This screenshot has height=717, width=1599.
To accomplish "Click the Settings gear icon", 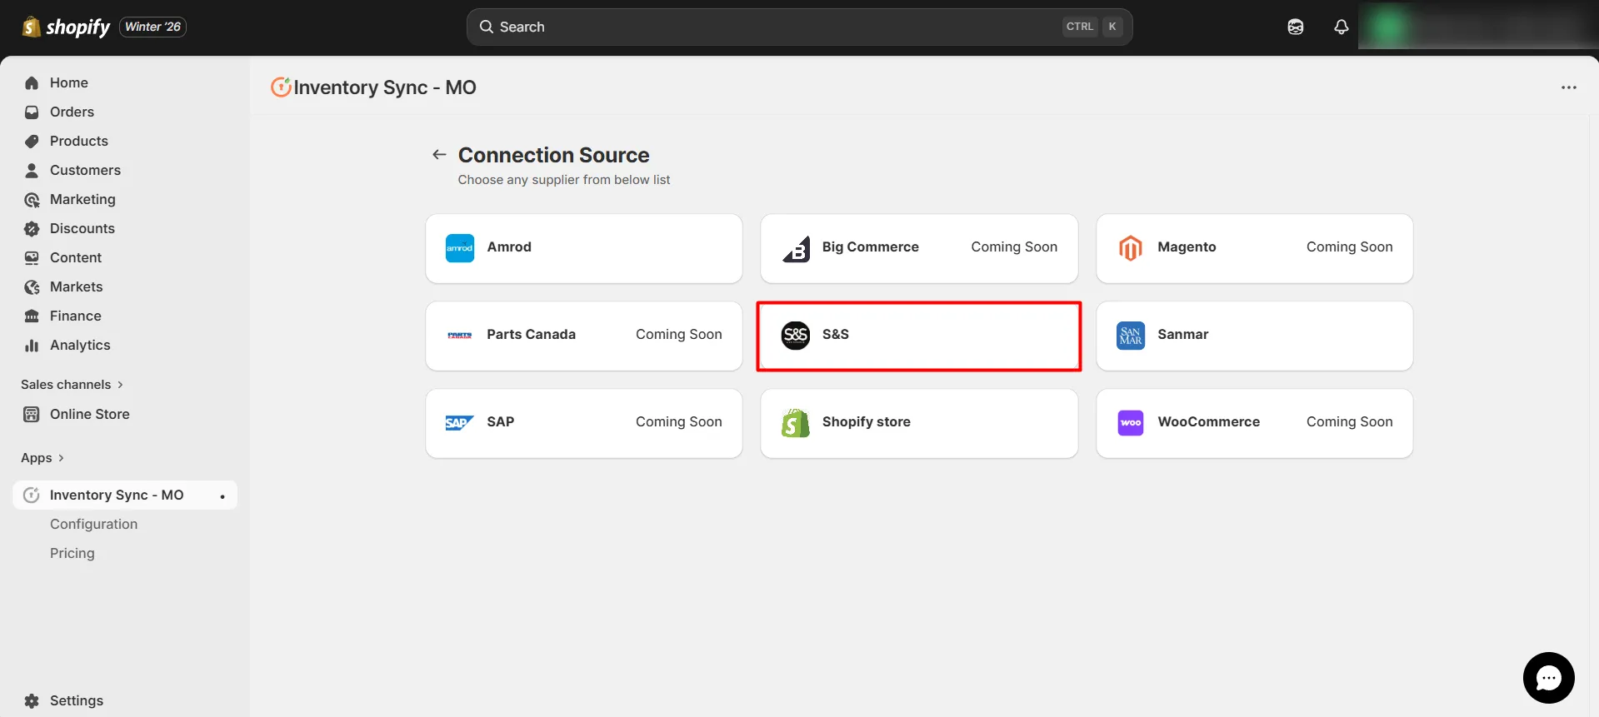I will (32, 700).
